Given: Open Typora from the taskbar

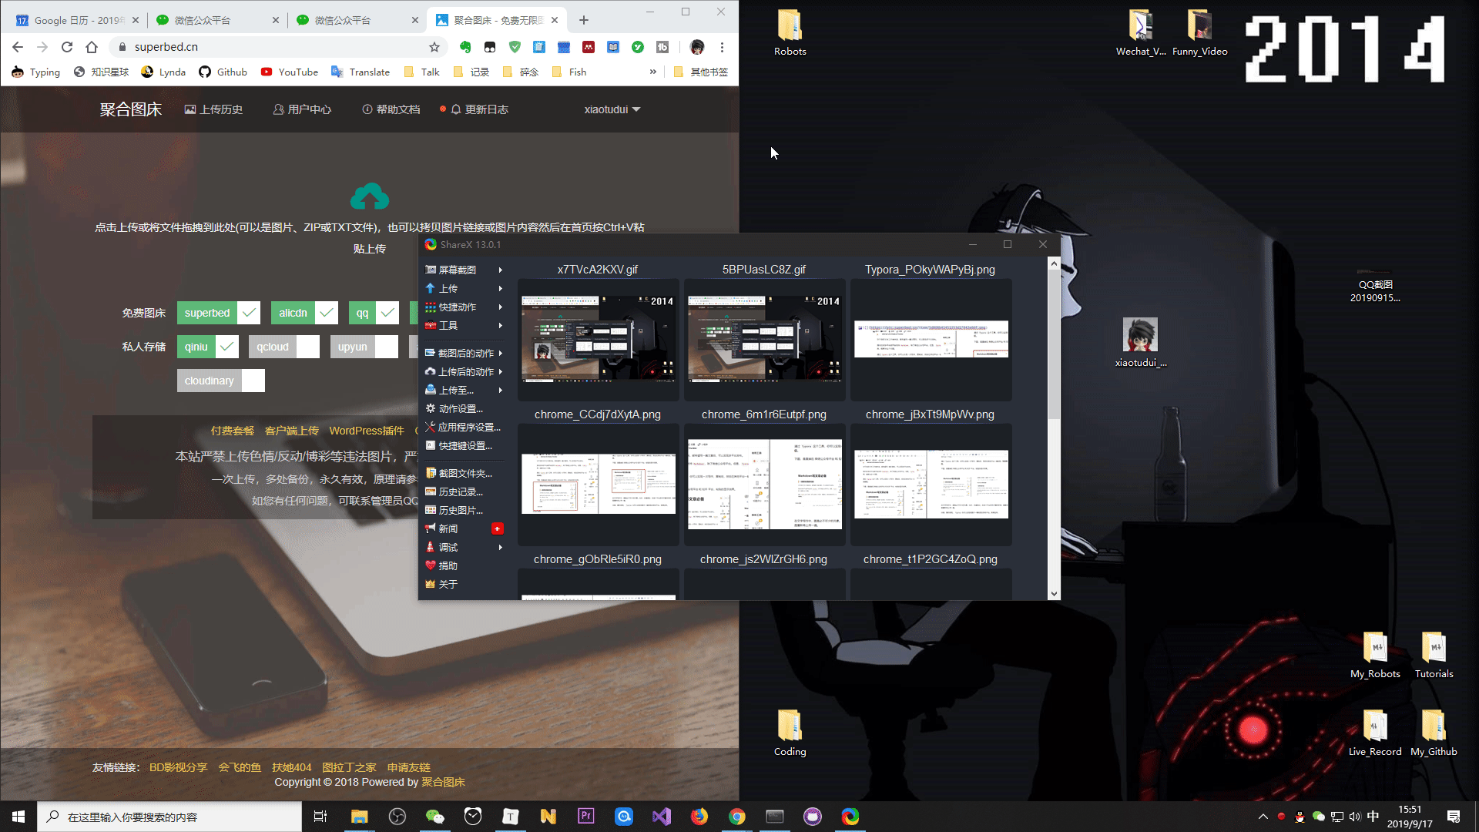Looking at the screenshot, I should (x=510, y=817).
